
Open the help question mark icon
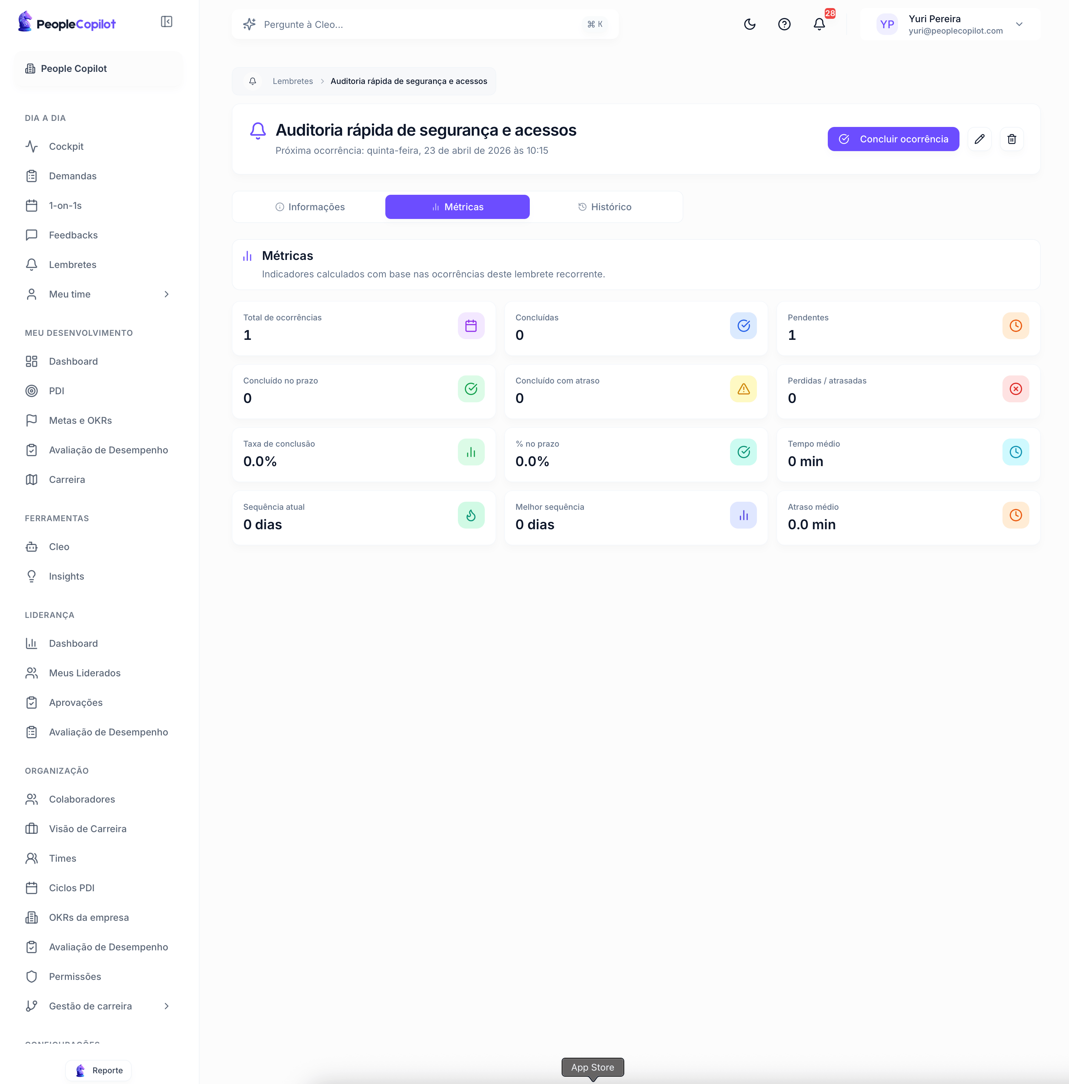(784, 24)
